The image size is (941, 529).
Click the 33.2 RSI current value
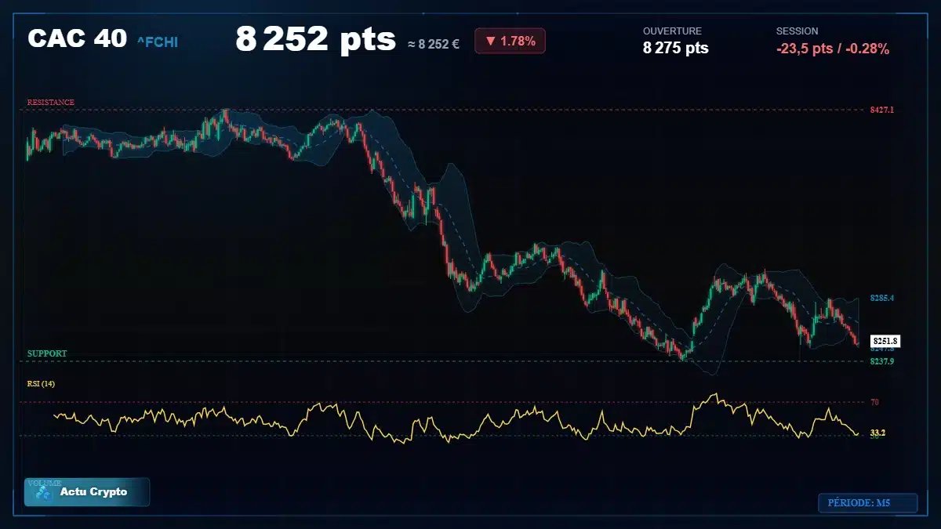pyautogui.click(x=877, y=433)
